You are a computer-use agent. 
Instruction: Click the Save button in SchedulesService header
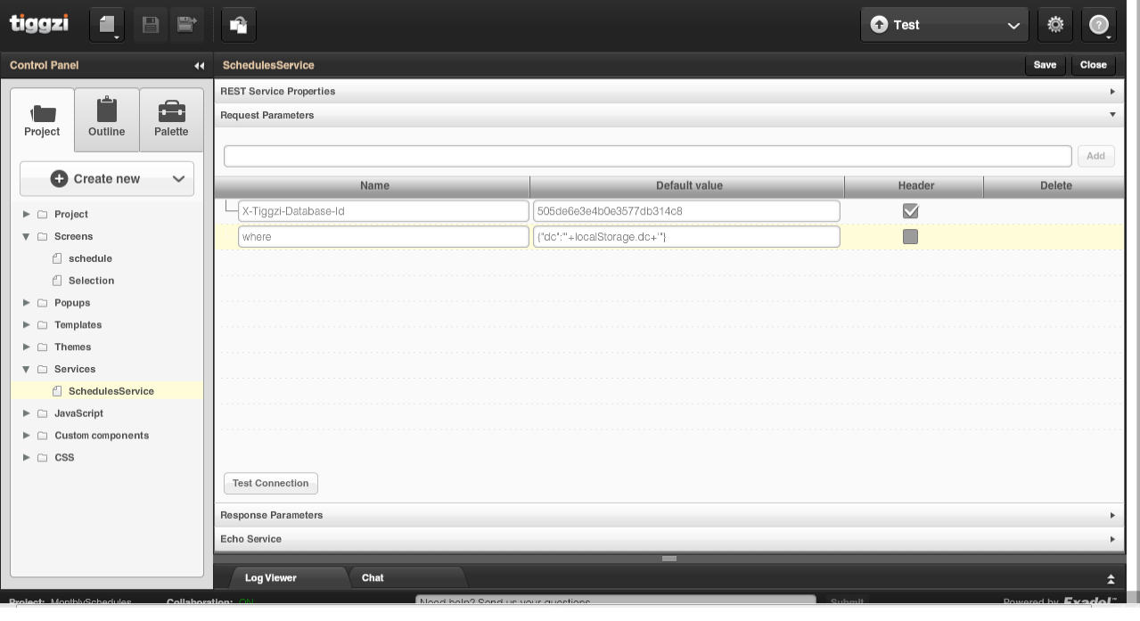1045,65
